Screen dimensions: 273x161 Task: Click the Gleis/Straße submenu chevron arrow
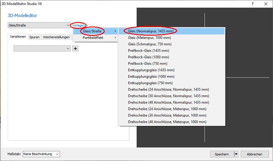pyautogui.click(x=115, y=31)
